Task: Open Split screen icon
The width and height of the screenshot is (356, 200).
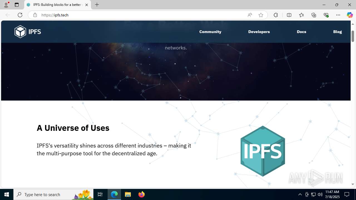Action: (289, 15)
